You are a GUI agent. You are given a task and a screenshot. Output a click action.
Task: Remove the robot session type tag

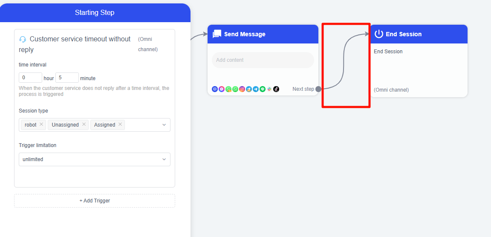coord(41,124)
